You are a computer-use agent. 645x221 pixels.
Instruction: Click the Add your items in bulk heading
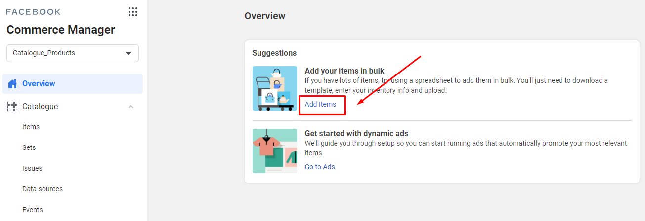click(x=344, y=71)
